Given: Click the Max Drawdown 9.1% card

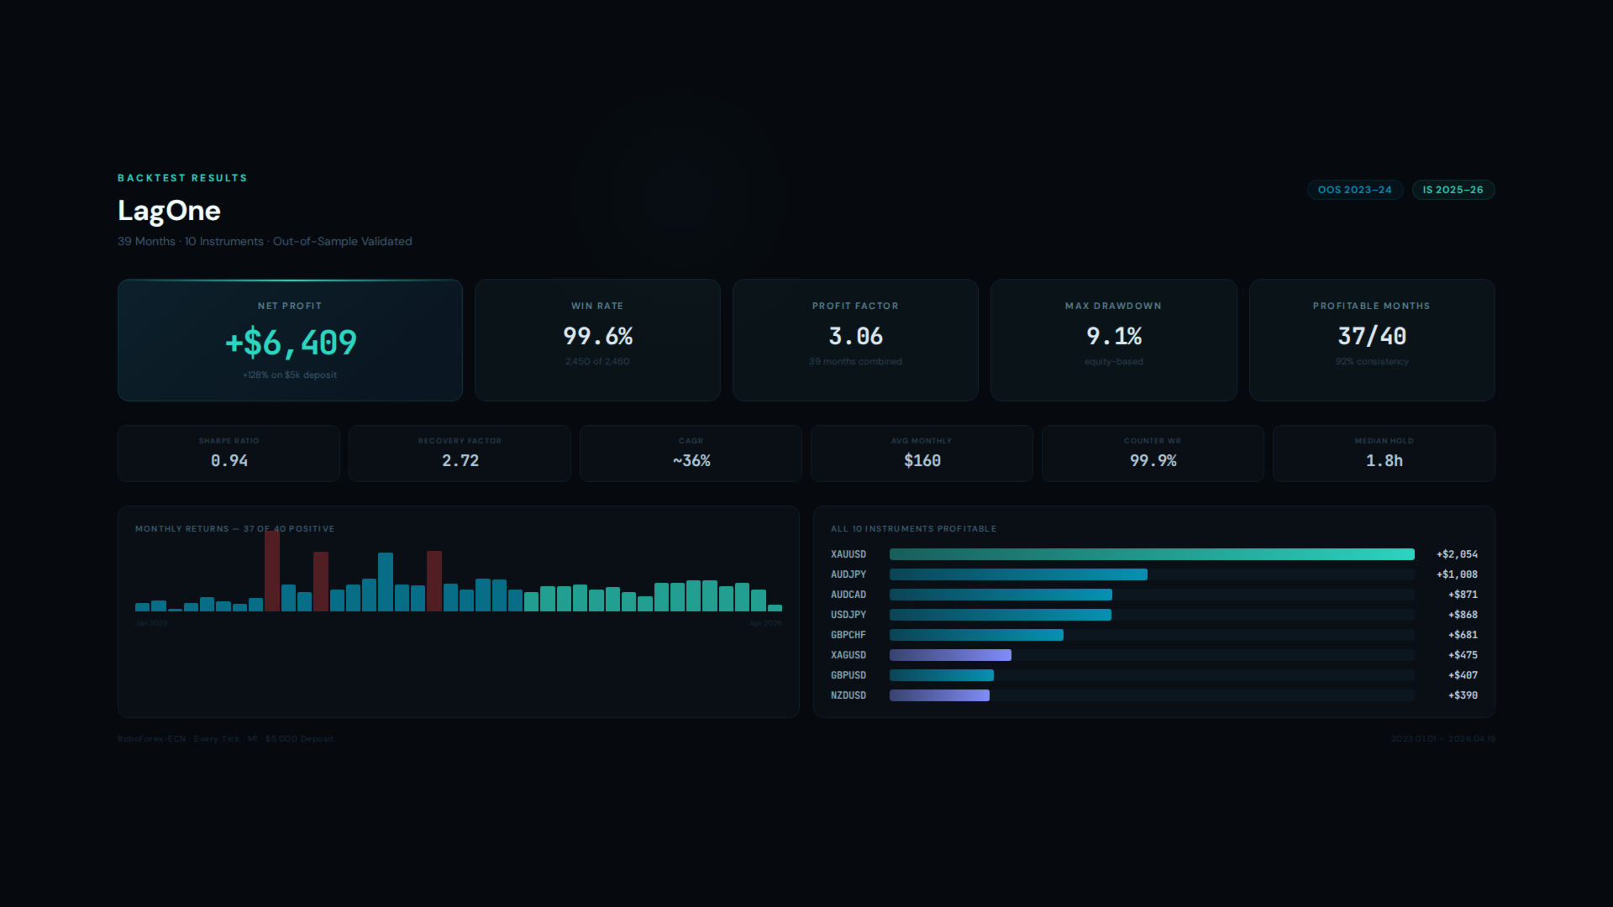Looking at the screenshot, I should (x=1113, y=340).
